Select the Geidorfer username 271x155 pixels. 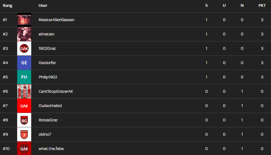point(47,63)
